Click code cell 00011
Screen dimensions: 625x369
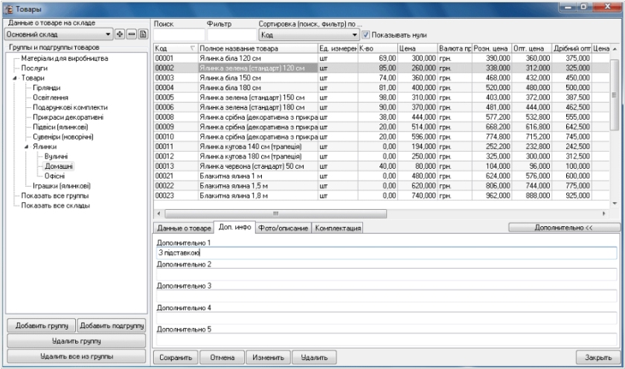pyautogui.click(x=176, y=147)
